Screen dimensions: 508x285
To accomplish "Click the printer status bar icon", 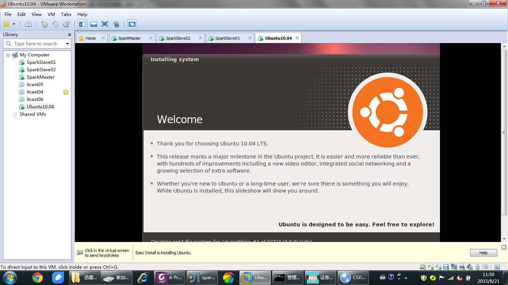I will pos(462,267).
